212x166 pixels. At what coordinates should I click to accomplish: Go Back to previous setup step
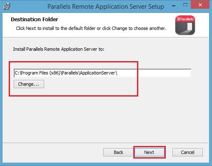pyautogui.click(x=118, y=152)
